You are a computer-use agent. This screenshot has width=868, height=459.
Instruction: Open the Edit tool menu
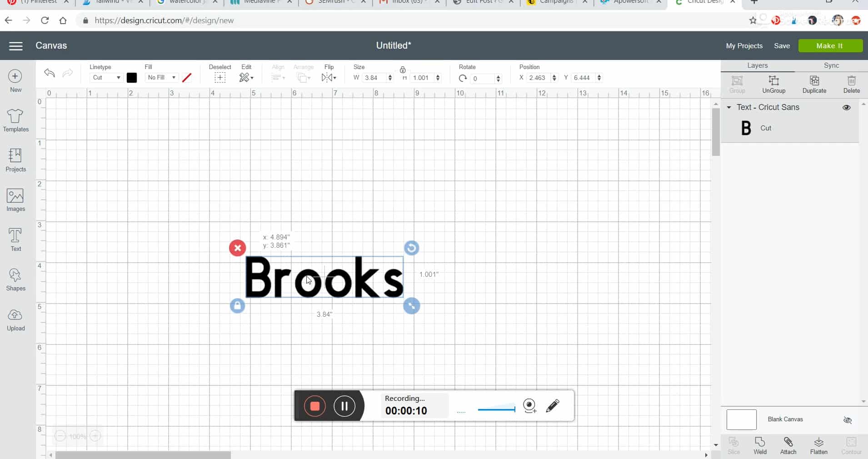point(246,78)
